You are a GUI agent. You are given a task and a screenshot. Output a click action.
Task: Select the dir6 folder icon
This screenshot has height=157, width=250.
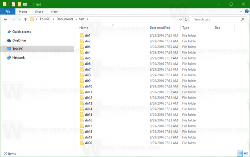point(82,64)
